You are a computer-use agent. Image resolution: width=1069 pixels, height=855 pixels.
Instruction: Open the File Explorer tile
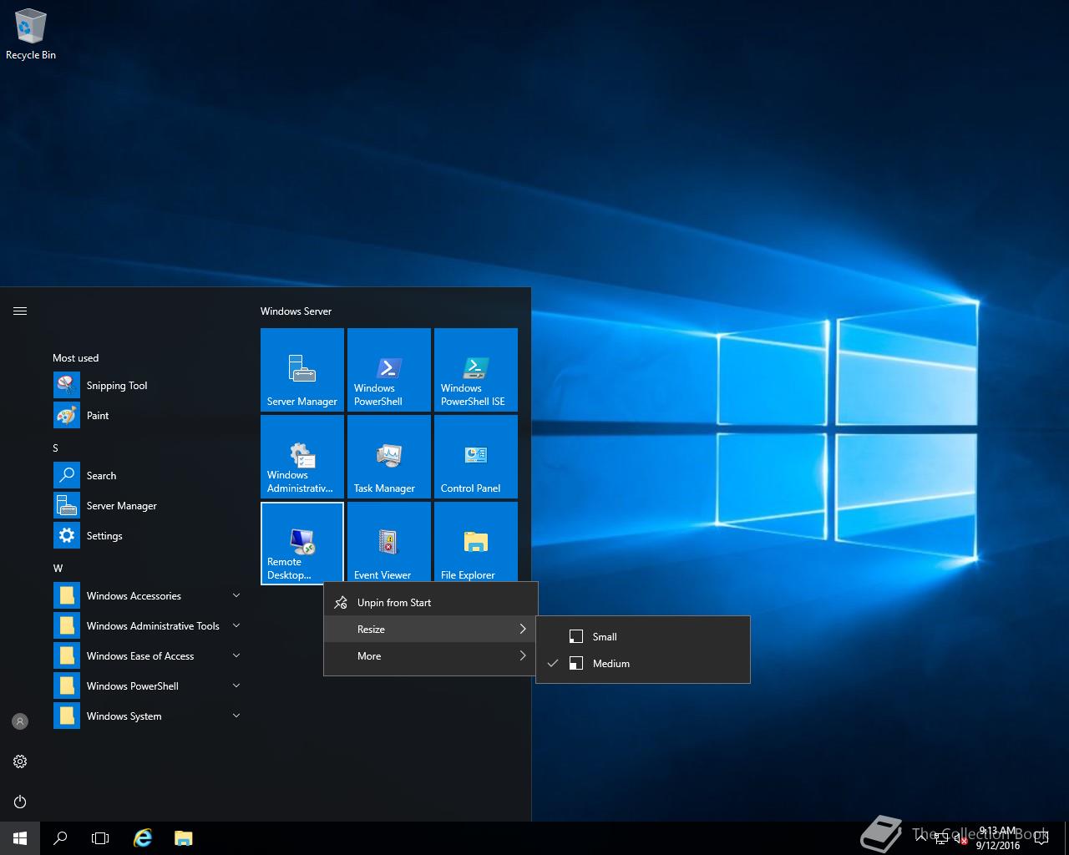(476, 542)
